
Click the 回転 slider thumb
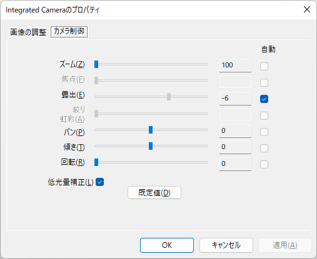[x=96, y=162]
